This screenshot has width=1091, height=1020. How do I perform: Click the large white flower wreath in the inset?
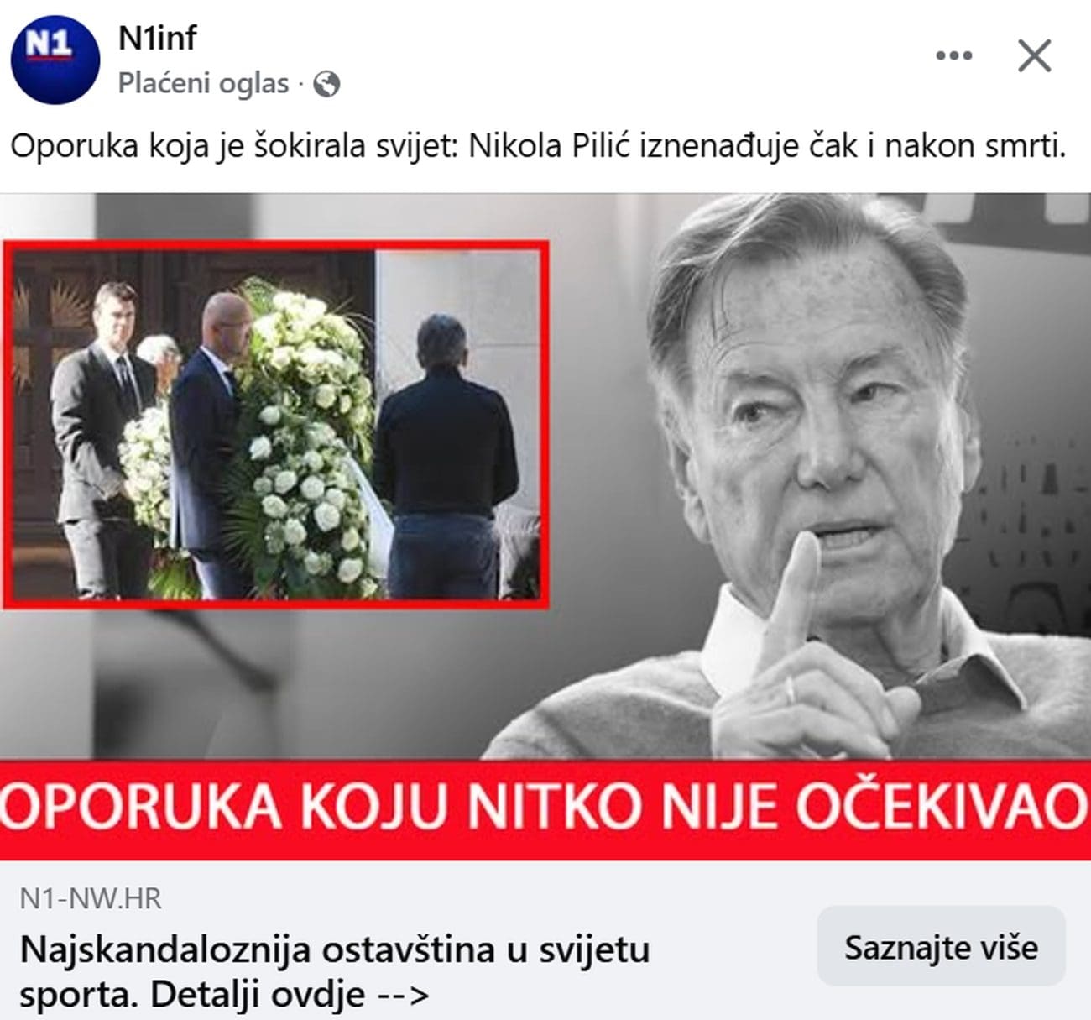click(x=306, y=437)
